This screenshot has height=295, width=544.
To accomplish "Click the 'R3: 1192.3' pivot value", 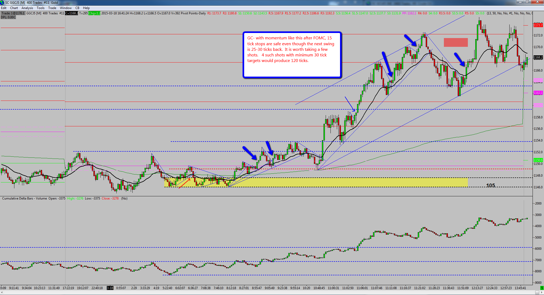I will pos(328,13).
